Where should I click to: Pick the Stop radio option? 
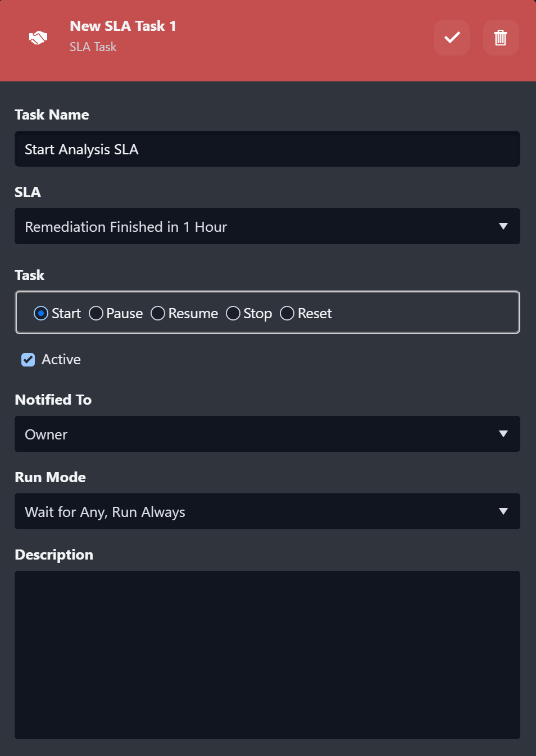pos(233,313)
